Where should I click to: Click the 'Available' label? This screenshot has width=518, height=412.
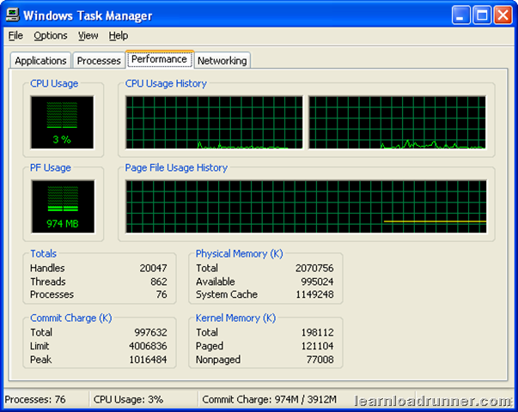pyautogui.click(x=216, y=282)
